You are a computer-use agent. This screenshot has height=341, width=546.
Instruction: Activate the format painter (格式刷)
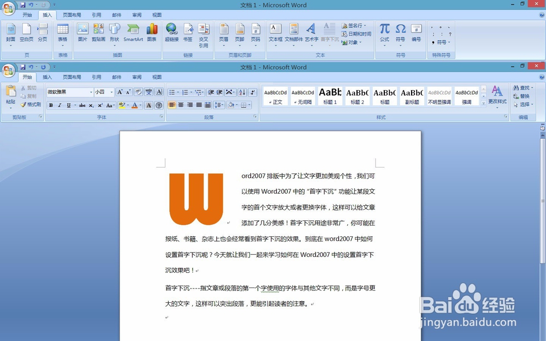pyautogui.click(x=31, y=104)
